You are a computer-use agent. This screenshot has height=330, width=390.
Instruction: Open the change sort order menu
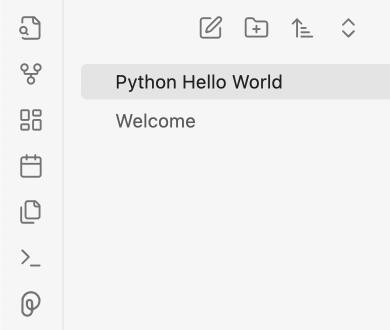[302, 28]
